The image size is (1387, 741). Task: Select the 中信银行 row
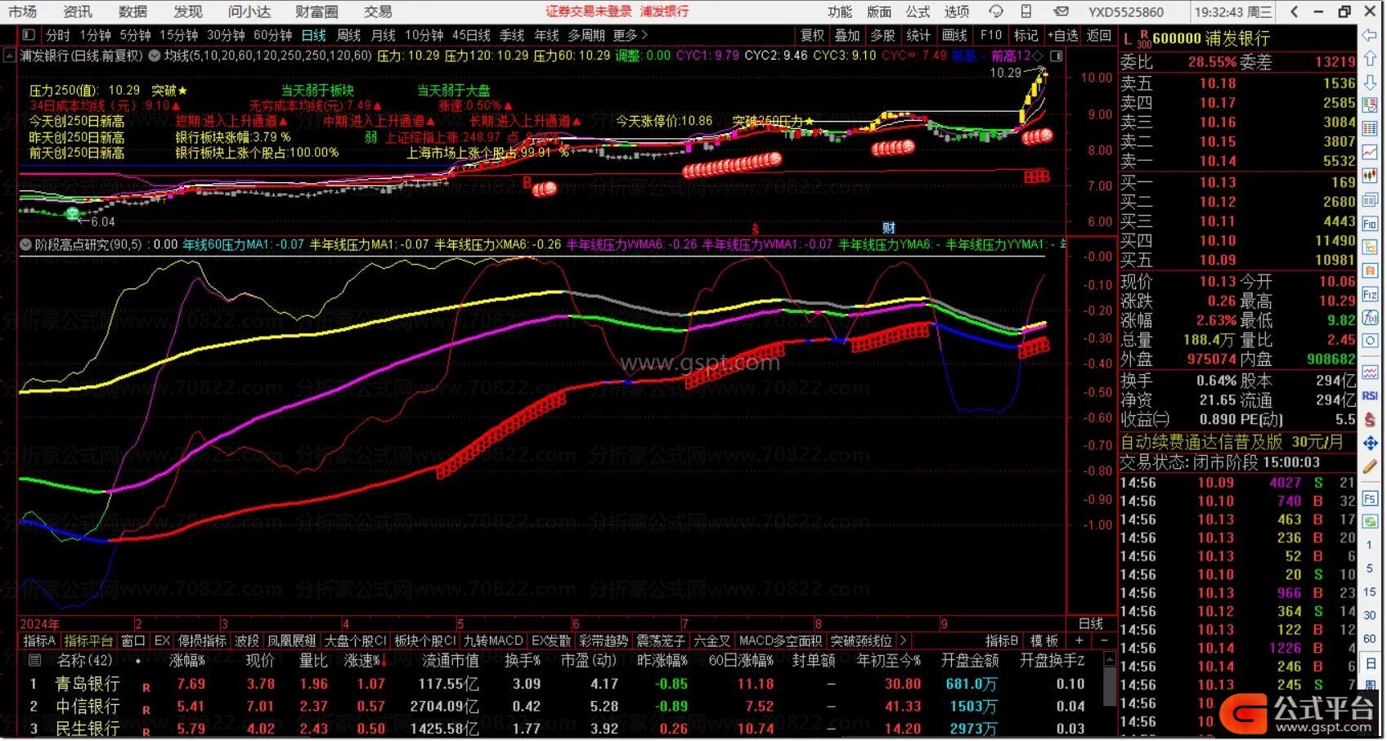pos(559,706)
